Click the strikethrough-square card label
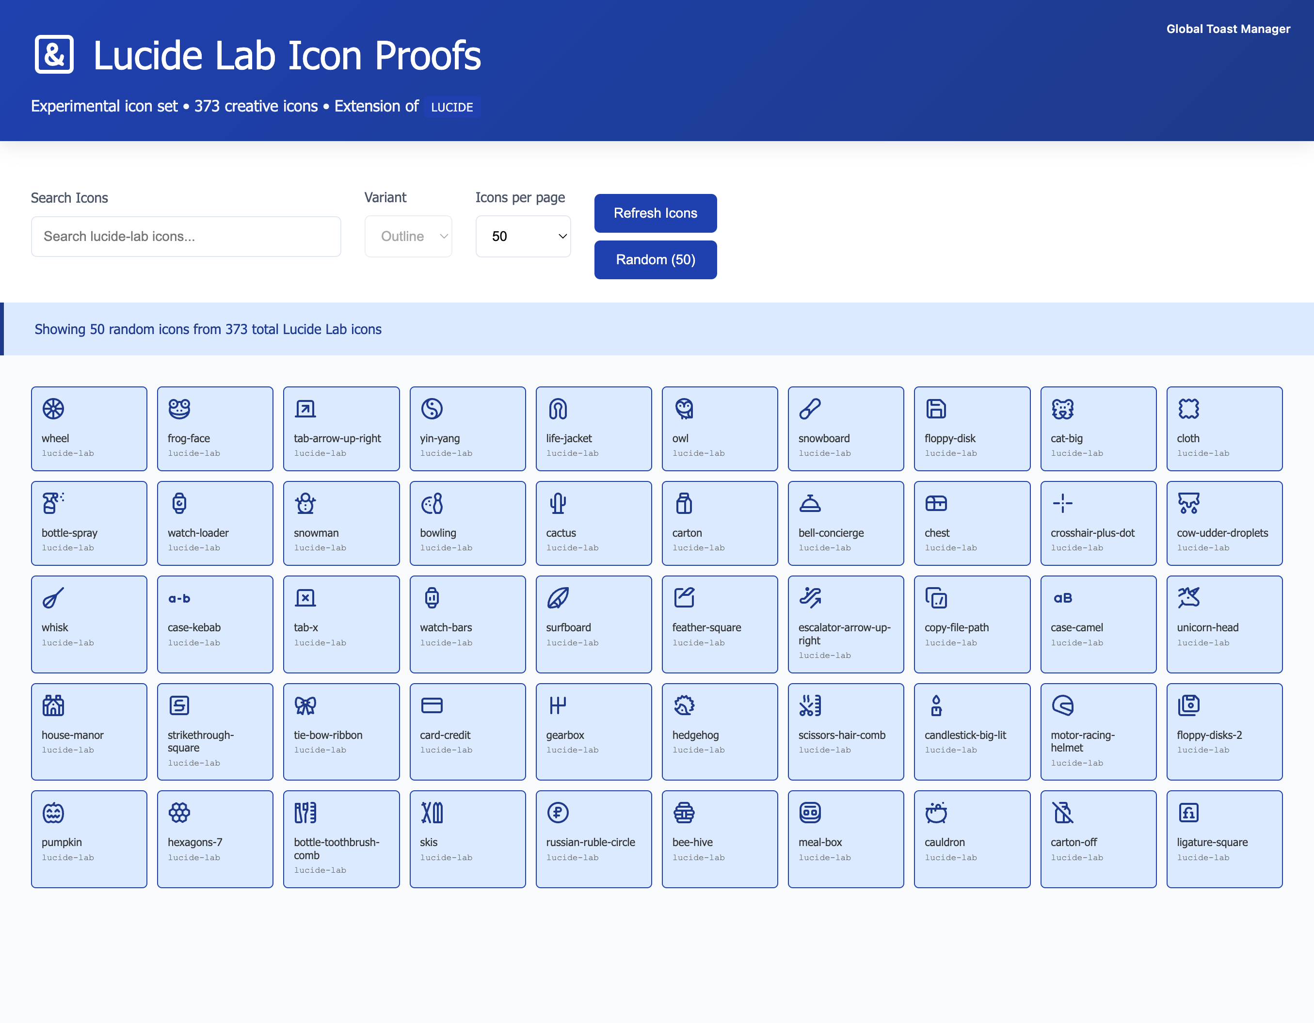The image size is (1314, 1023). click(200, 741)
